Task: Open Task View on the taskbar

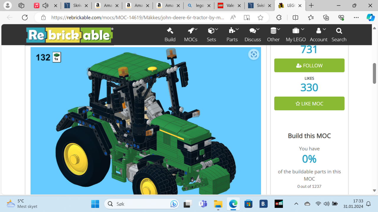Action: (x=188, y=204)
